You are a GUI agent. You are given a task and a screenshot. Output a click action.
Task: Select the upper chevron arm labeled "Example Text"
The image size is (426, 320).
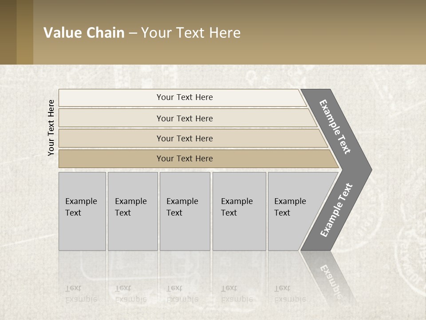335,127
